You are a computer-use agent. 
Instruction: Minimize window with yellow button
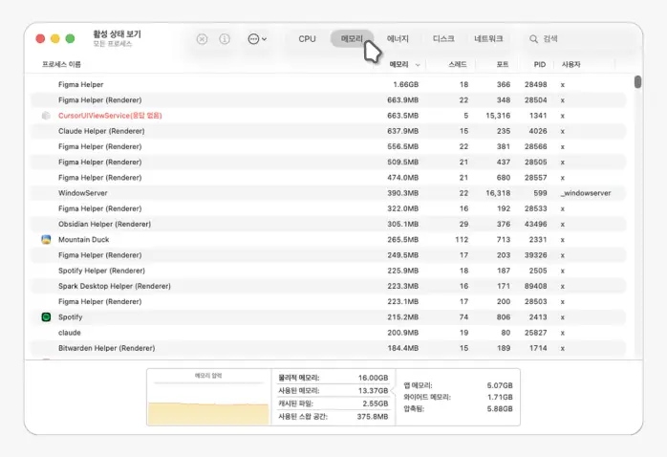click(x=55, y=39)
